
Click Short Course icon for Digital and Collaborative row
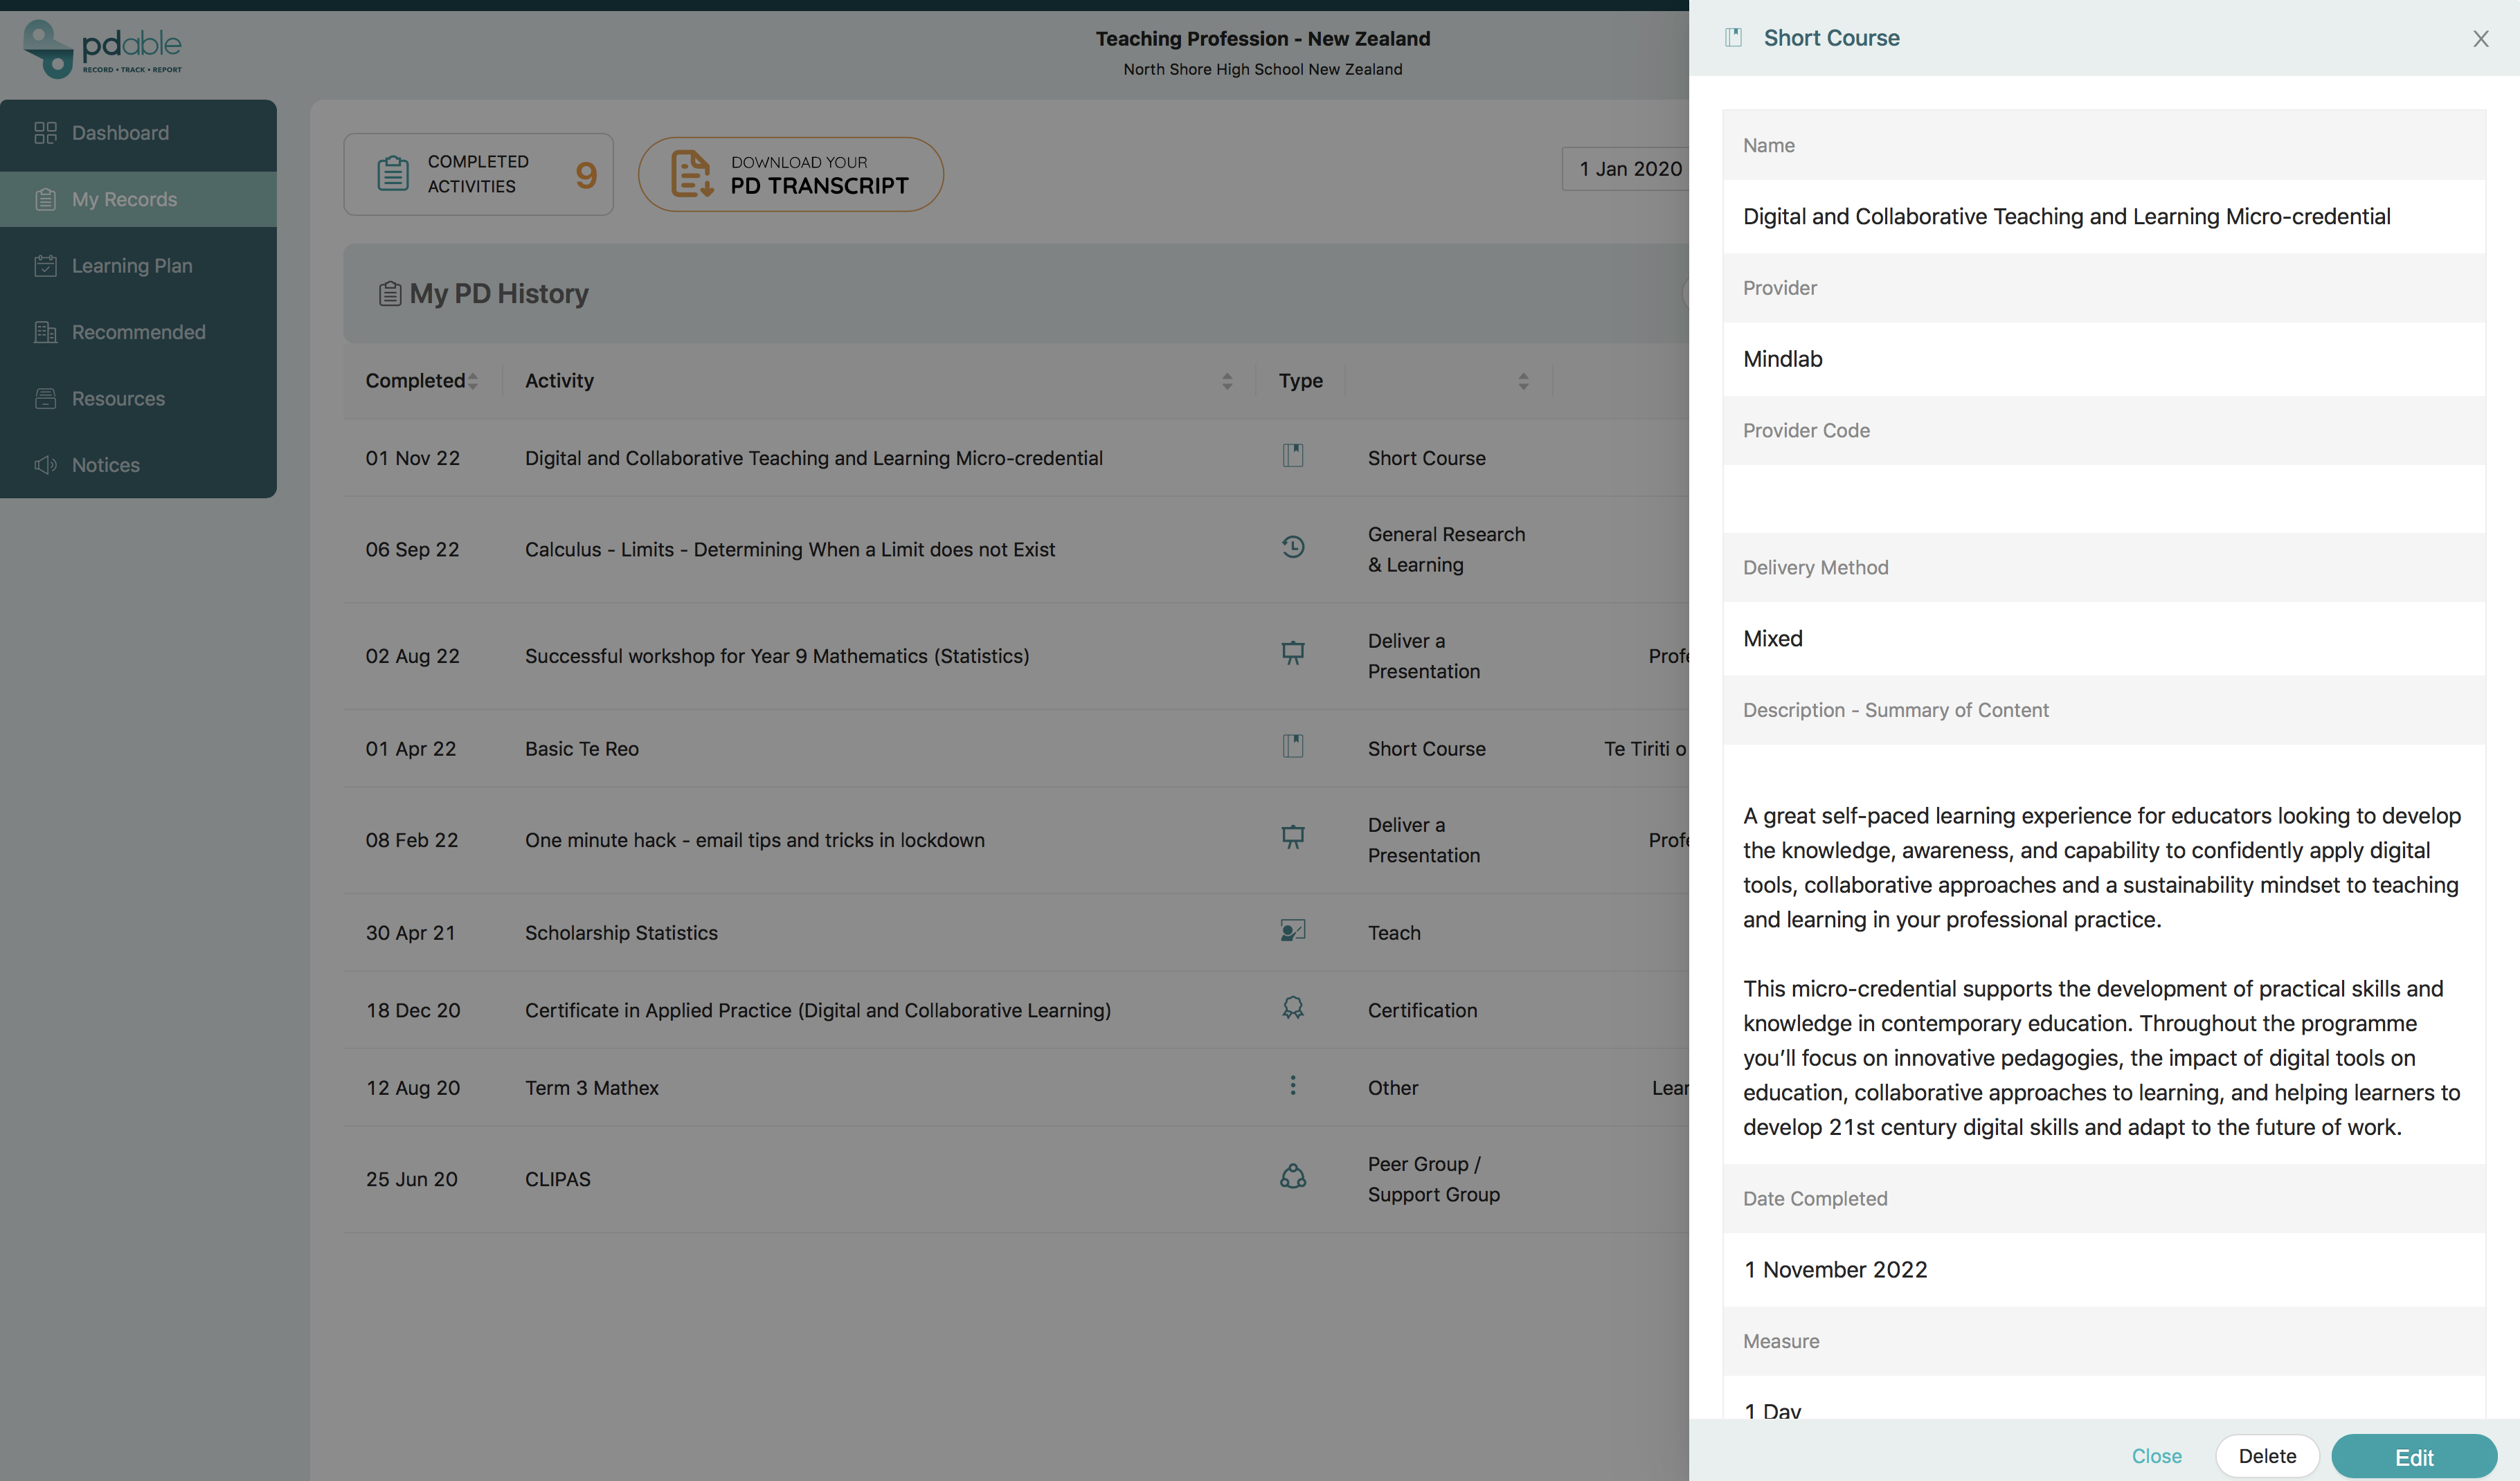[1293, 455]
